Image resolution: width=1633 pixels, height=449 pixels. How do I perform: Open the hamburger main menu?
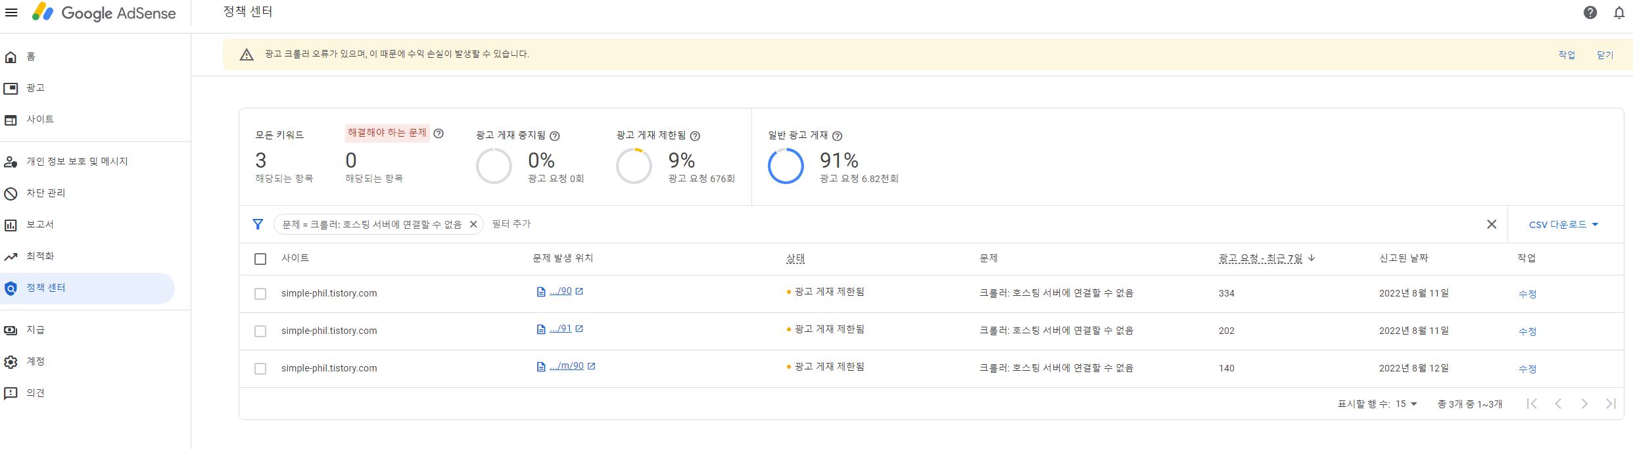click(x=11, y=12)
